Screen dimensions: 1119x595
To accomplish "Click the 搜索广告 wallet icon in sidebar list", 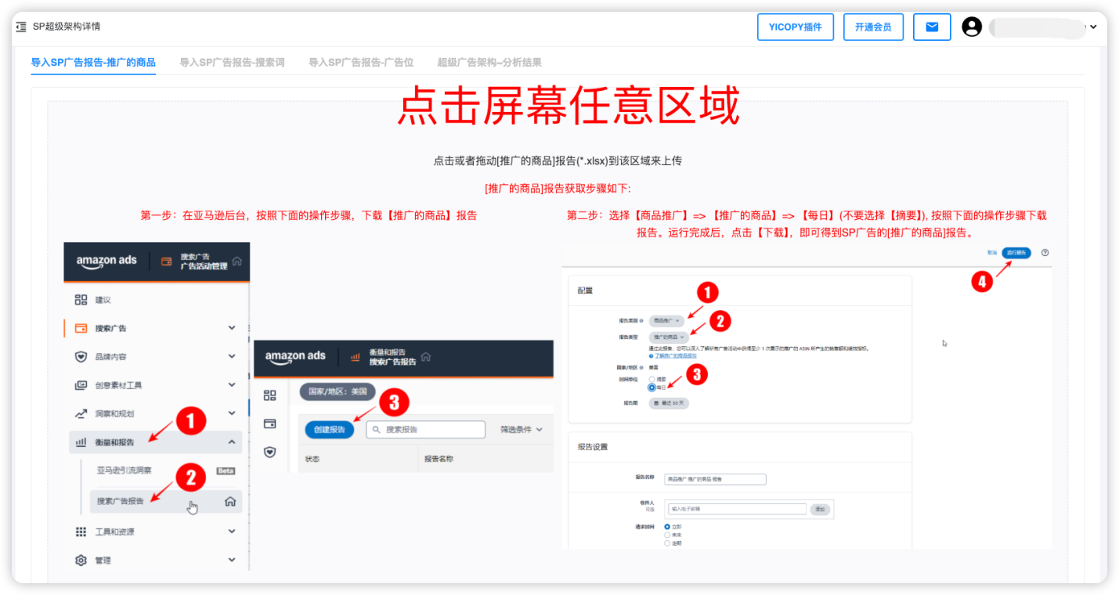I will tap(81, 328).
